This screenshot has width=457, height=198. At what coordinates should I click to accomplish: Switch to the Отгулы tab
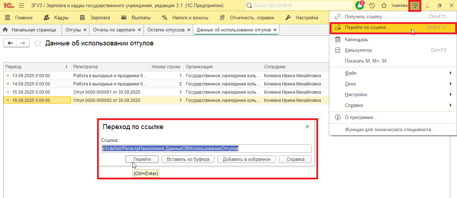[73, 30]
